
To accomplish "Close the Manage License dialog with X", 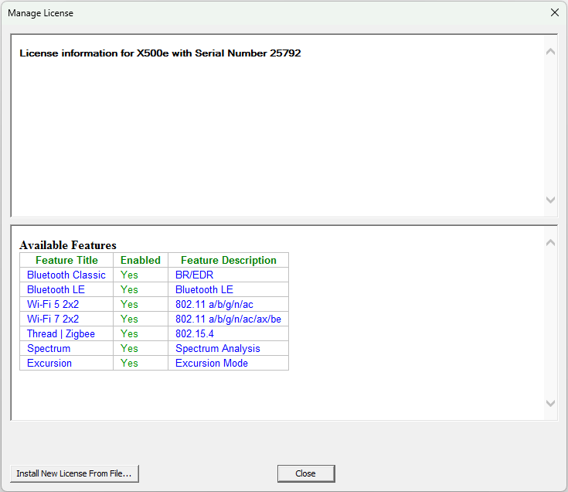I will point(555,12).
